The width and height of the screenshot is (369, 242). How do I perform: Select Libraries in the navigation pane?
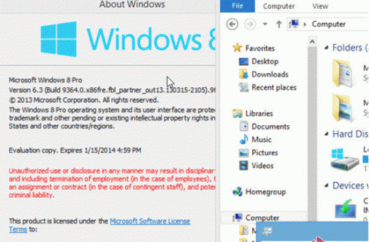click(x=259, y=114)
